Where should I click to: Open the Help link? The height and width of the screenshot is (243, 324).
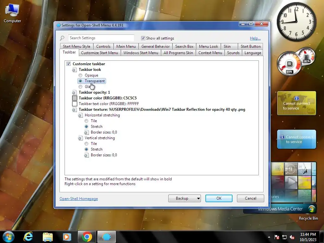coord(255,38)
